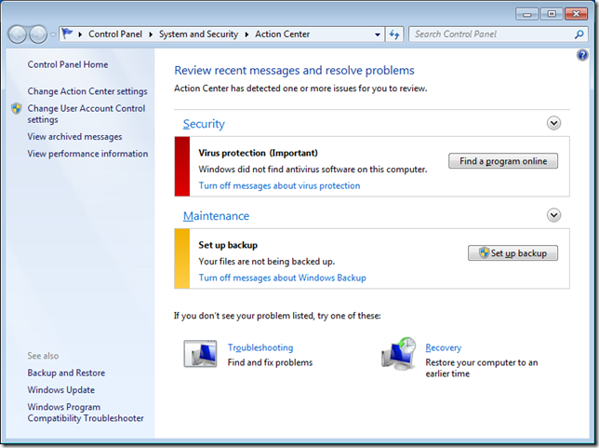Open Windows Update under See also
The image size is (599, 448).
pyautogui.click(x=60, y=390)
